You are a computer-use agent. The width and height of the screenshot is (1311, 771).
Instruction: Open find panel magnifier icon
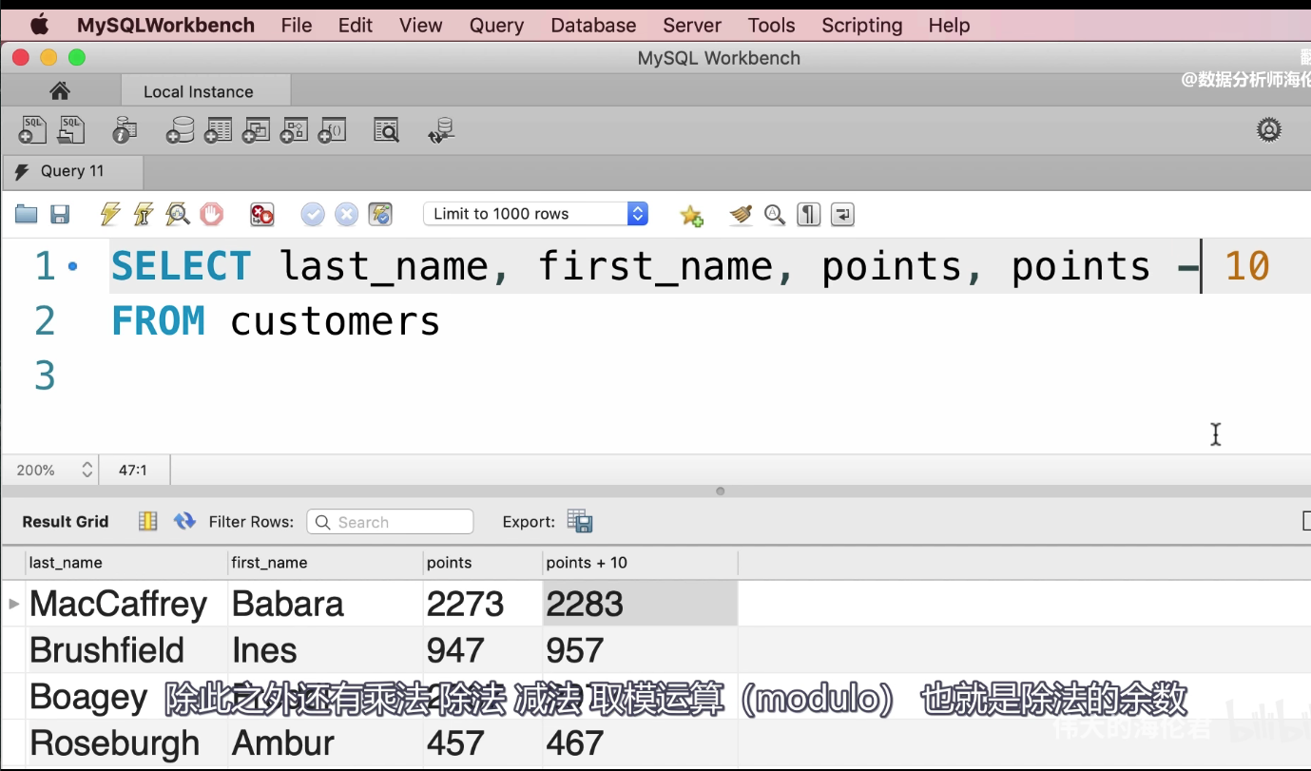pos(775,215)
